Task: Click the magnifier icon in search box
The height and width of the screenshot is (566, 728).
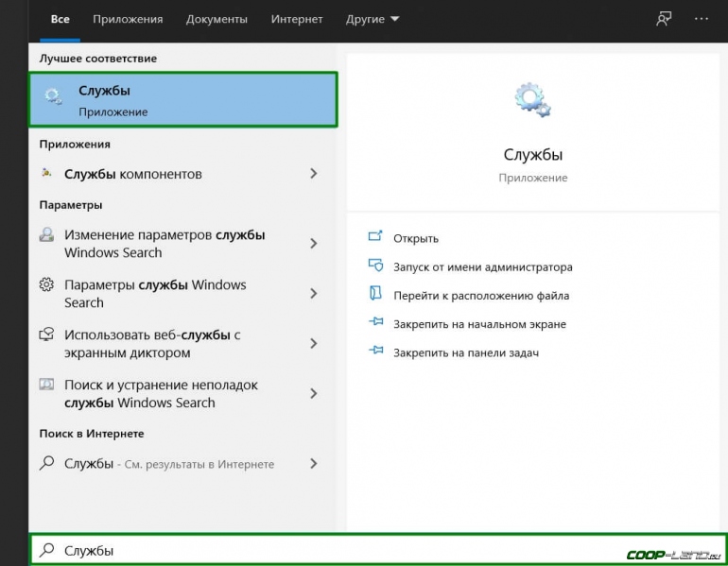Action: tap(46, 550)
